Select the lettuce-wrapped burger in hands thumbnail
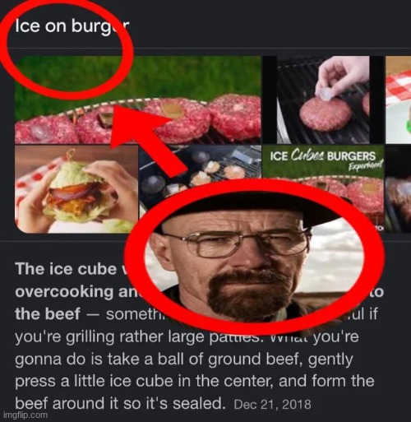The image size is (411, 422). (x=76, y=189)
